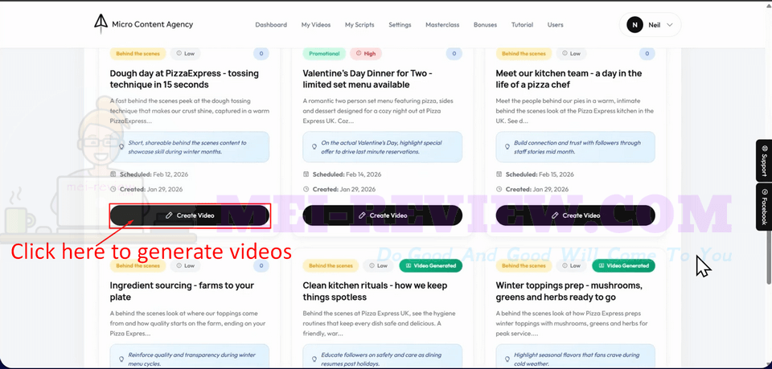Click Behind the scenes tag on kitchen team card
This screenshot has height=369, width=772.
coord(524,54)
